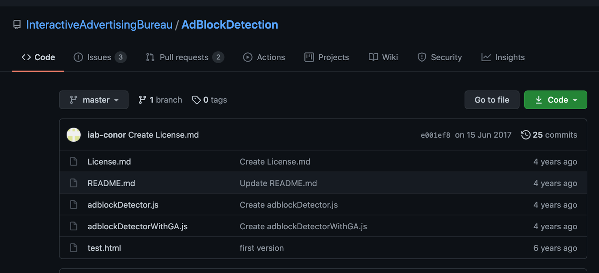Open the Projects tab
This screenshot has width=599, height=273.
click(x=326, y=57)
